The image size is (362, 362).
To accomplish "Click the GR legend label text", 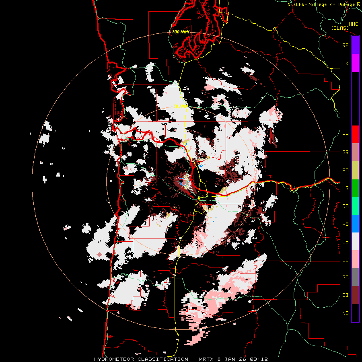I will 345,152.
